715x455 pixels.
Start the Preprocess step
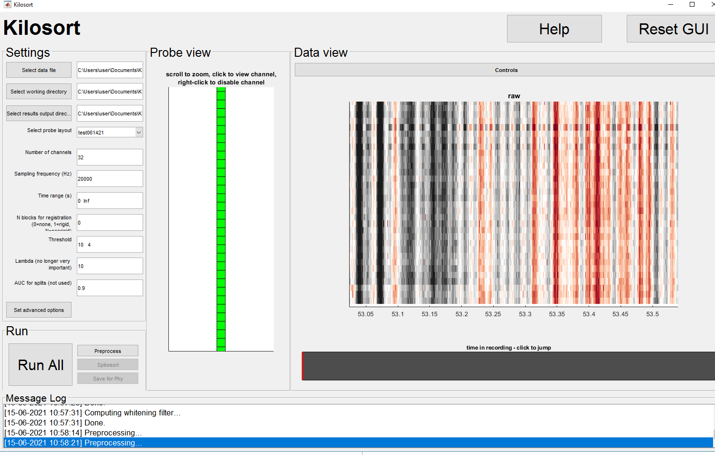[107, 351]
